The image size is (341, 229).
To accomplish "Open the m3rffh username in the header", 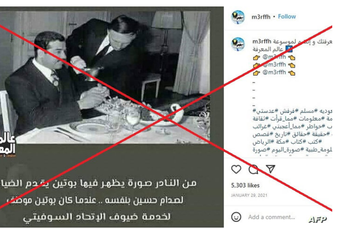I will click(261, 17).
